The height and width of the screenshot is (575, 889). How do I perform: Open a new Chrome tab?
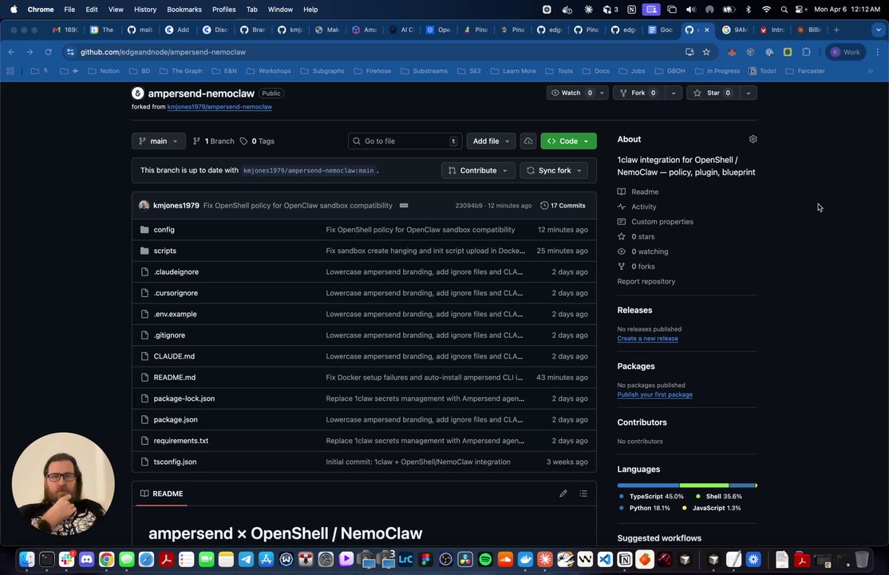click(x=836, y=30)
